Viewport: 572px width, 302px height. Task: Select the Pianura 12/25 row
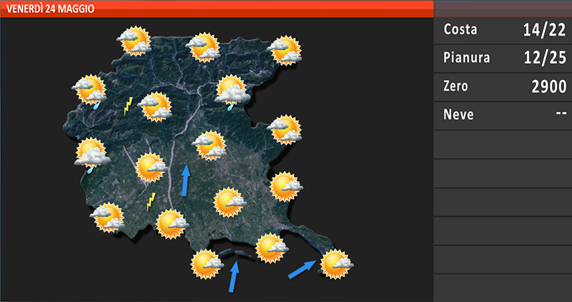coord(504,59)
